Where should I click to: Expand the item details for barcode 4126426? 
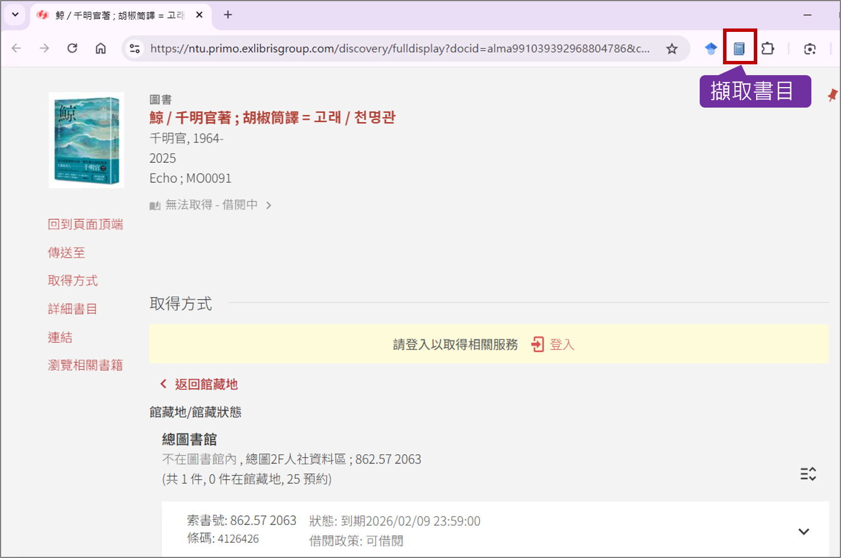coord(803,531)
